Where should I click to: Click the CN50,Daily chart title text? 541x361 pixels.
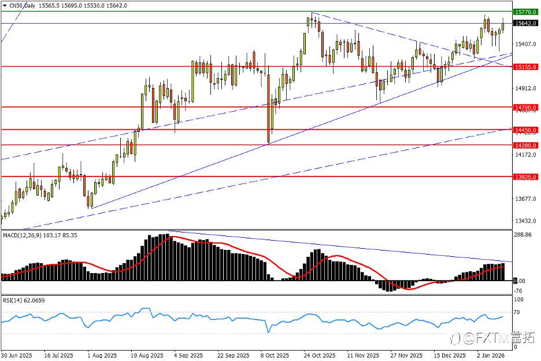22,6
